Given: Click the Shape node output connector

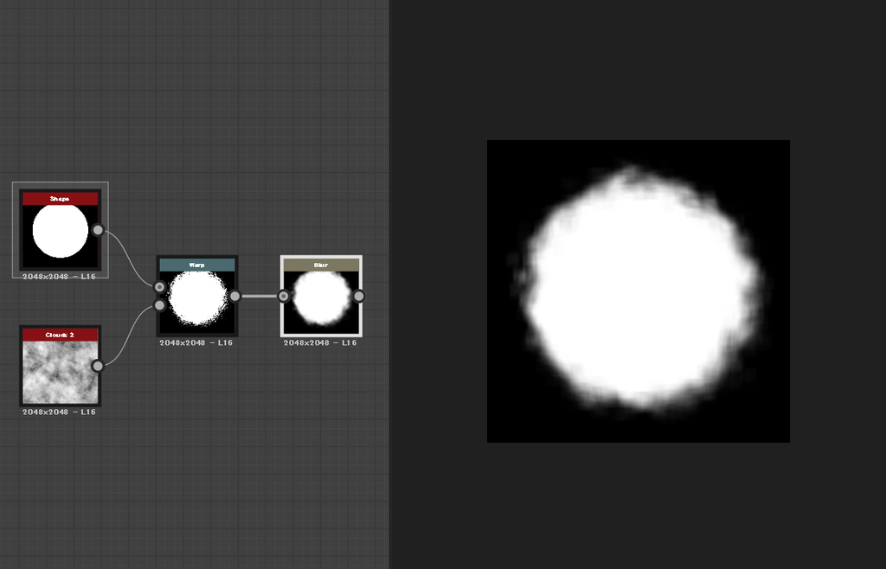Looking at the screenshot, I should point(98,230).
